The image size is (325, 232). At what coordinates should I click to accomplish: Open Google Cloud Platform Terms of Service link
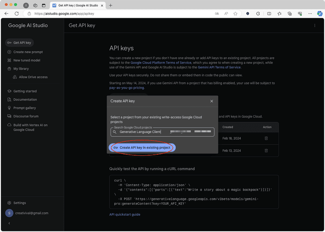161,63
